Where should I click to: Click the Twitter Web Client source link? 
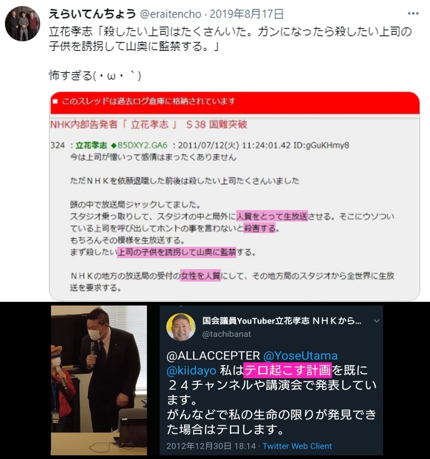[x=297, y=446]
